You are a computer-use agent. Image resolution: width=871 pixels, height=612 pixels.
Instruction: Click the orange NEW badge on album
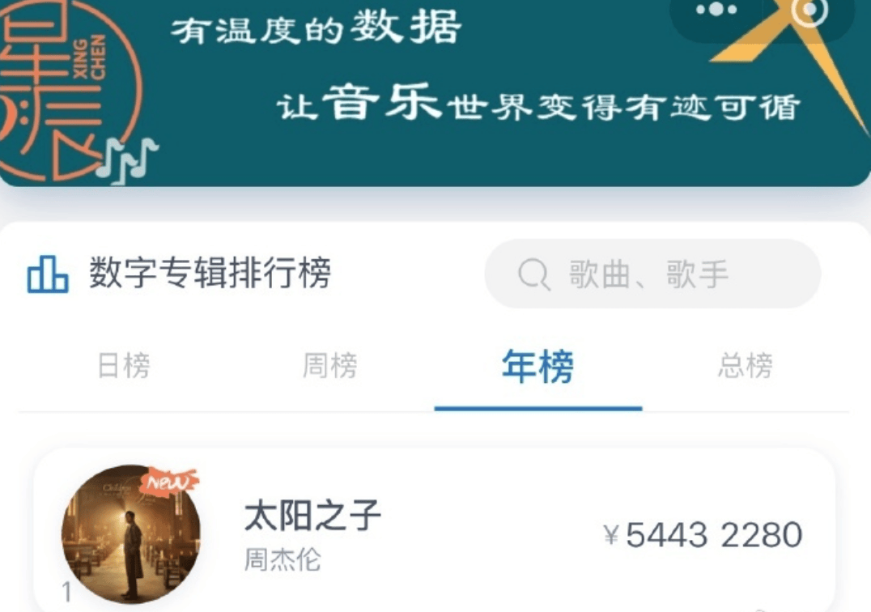(x=169, y=482)
